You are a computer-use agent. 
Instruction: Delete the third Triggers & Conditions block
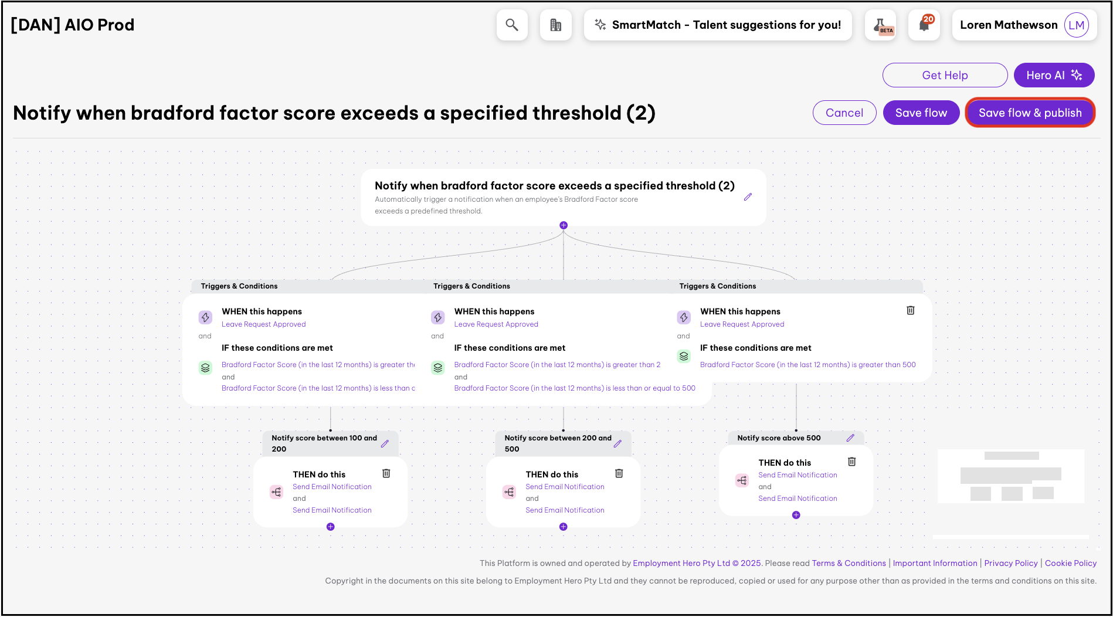[x=910, y=310]
